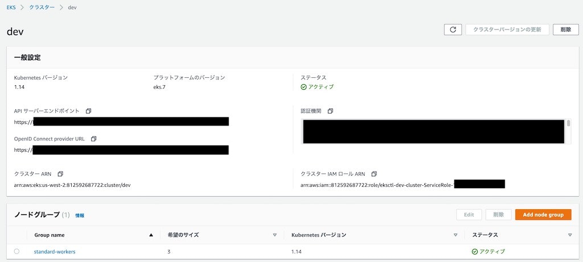Sort node group ステータス column

point(570,235)
